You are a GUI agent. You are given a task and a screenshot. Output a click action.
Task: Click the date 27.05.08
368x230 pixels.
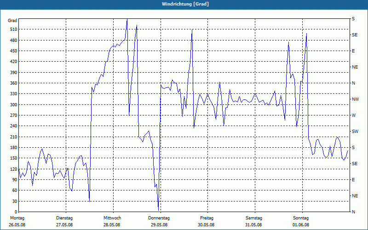pos(64,225)
